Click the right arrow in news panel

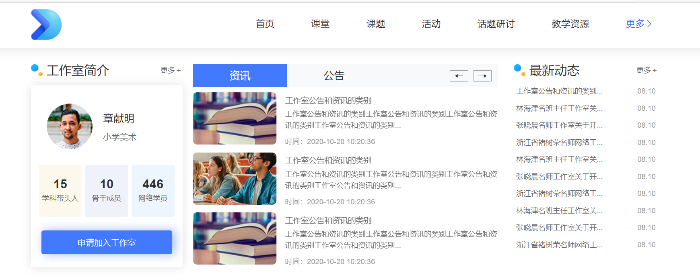[482, 76]
